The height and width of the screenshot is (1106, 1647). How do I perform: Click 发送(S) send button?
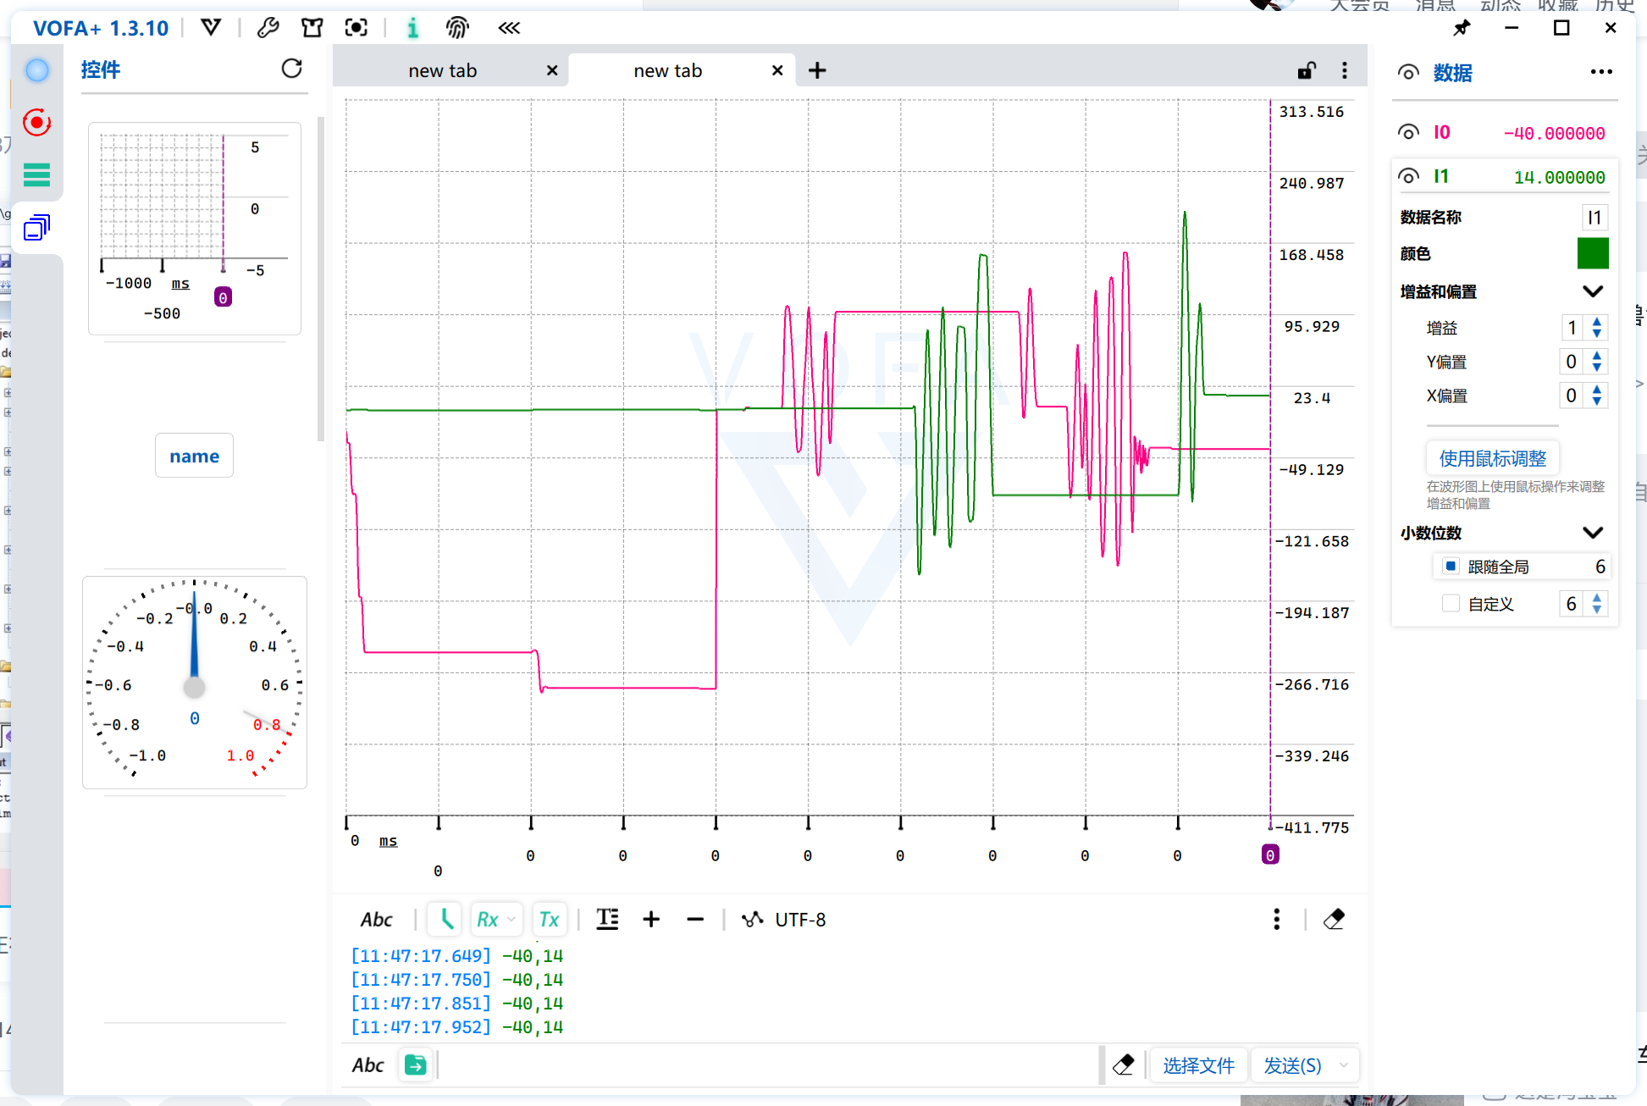click(x=1292, y=1065)
